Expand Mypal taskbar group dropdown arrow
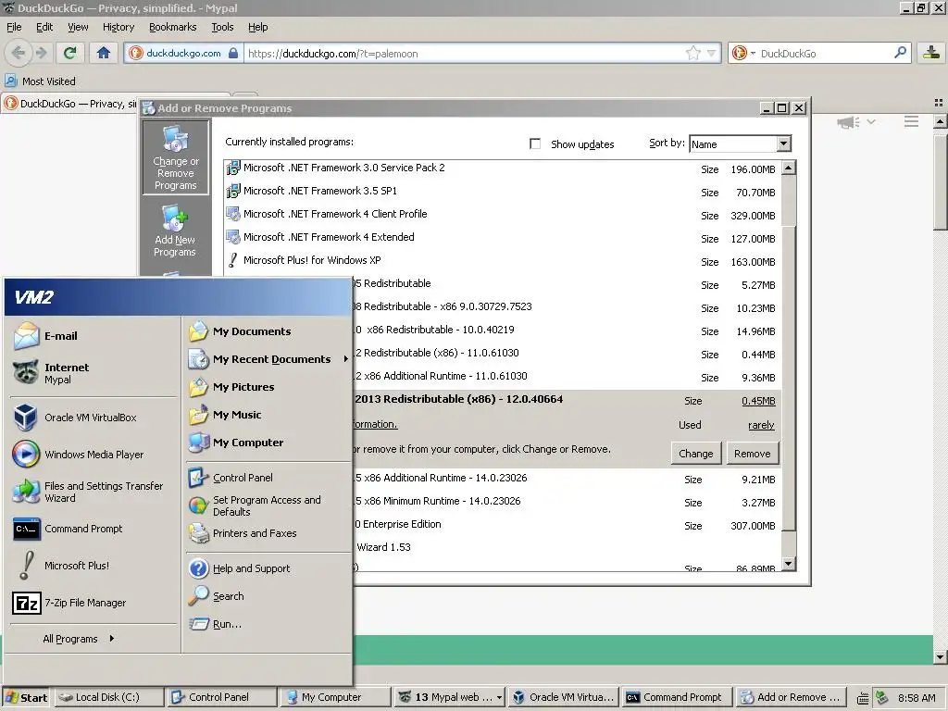This screenshot has width=948, height=711. pos(499,697)
